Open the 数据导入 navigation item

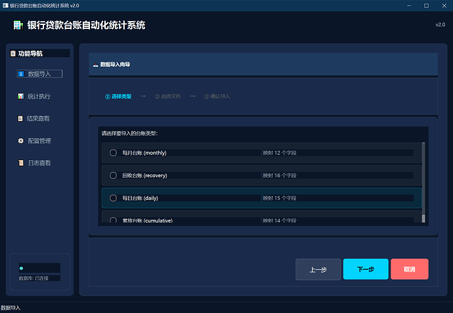point(39,74)
